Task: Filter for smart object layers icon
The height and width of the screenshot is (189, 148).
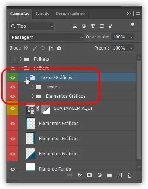Action: tap(111, 26)
